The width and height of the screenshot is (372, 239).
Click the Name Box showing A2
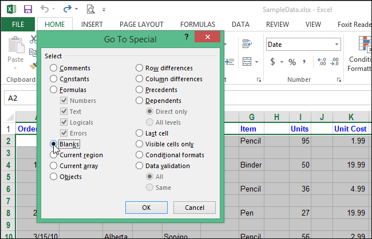20,98
